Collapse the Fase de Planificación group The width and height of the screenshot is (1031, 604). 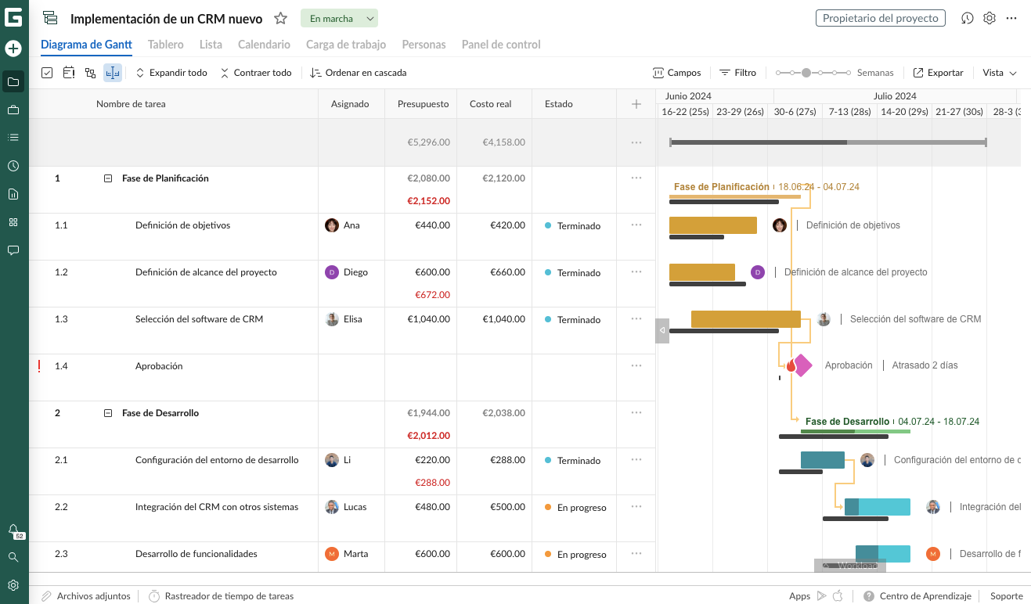click(x=108, y=178)
